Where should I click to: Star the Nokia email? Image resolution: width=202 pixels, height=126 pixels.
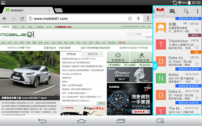tap(197, 81)
